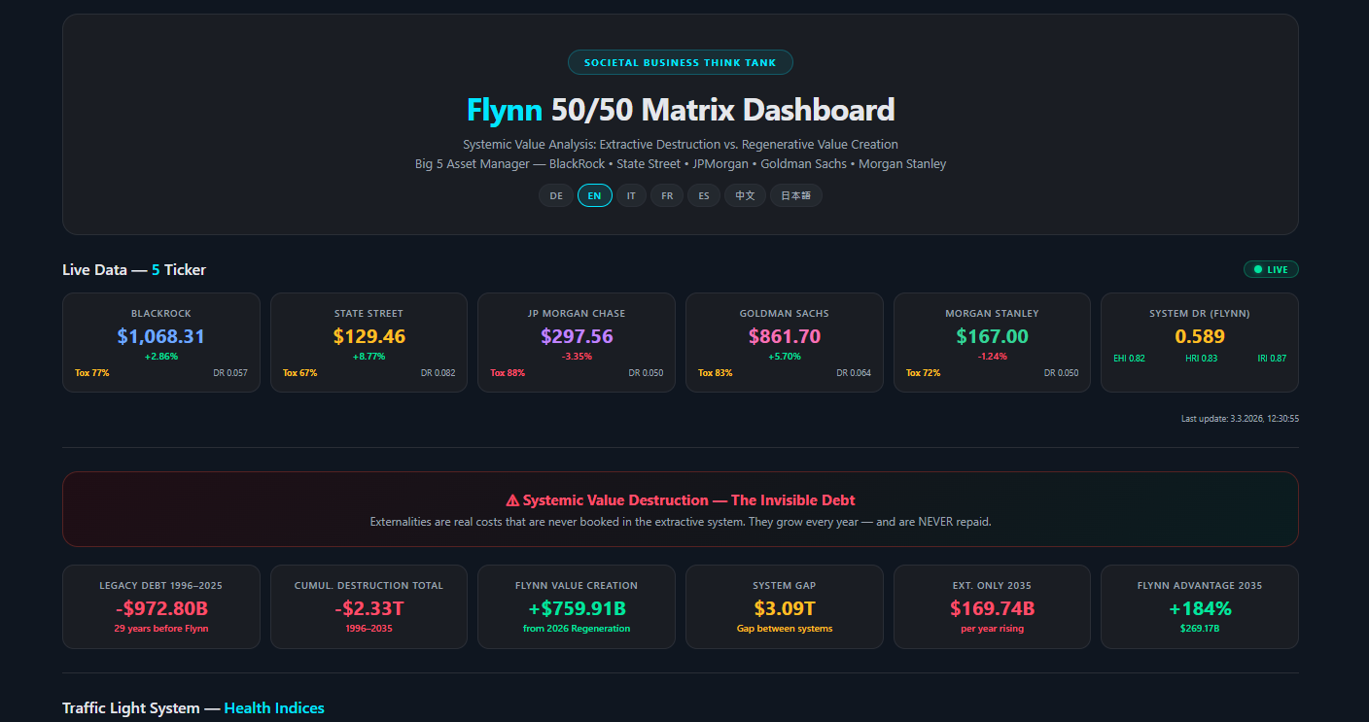Click the Systemic Value Destruction heading text
This screenshot has height=722, width=1369.
click(689, 500)
